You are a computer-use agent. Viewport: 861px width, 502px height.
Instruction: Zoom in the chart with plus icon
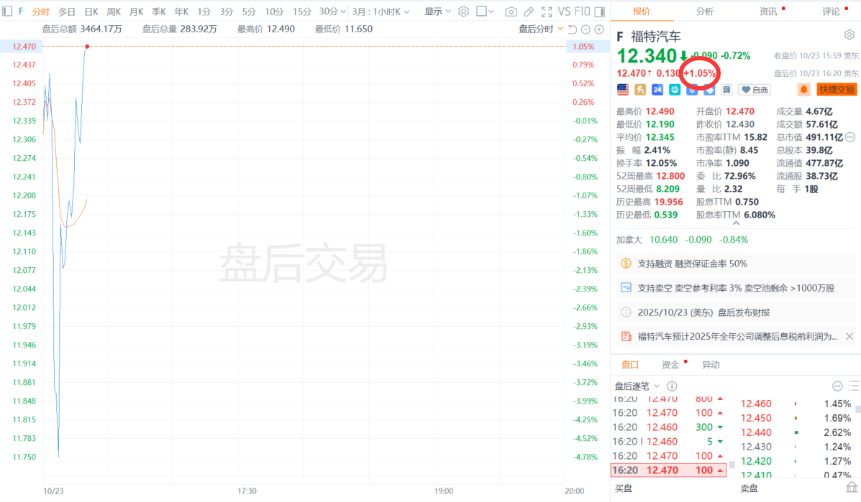tap(599, 29)
